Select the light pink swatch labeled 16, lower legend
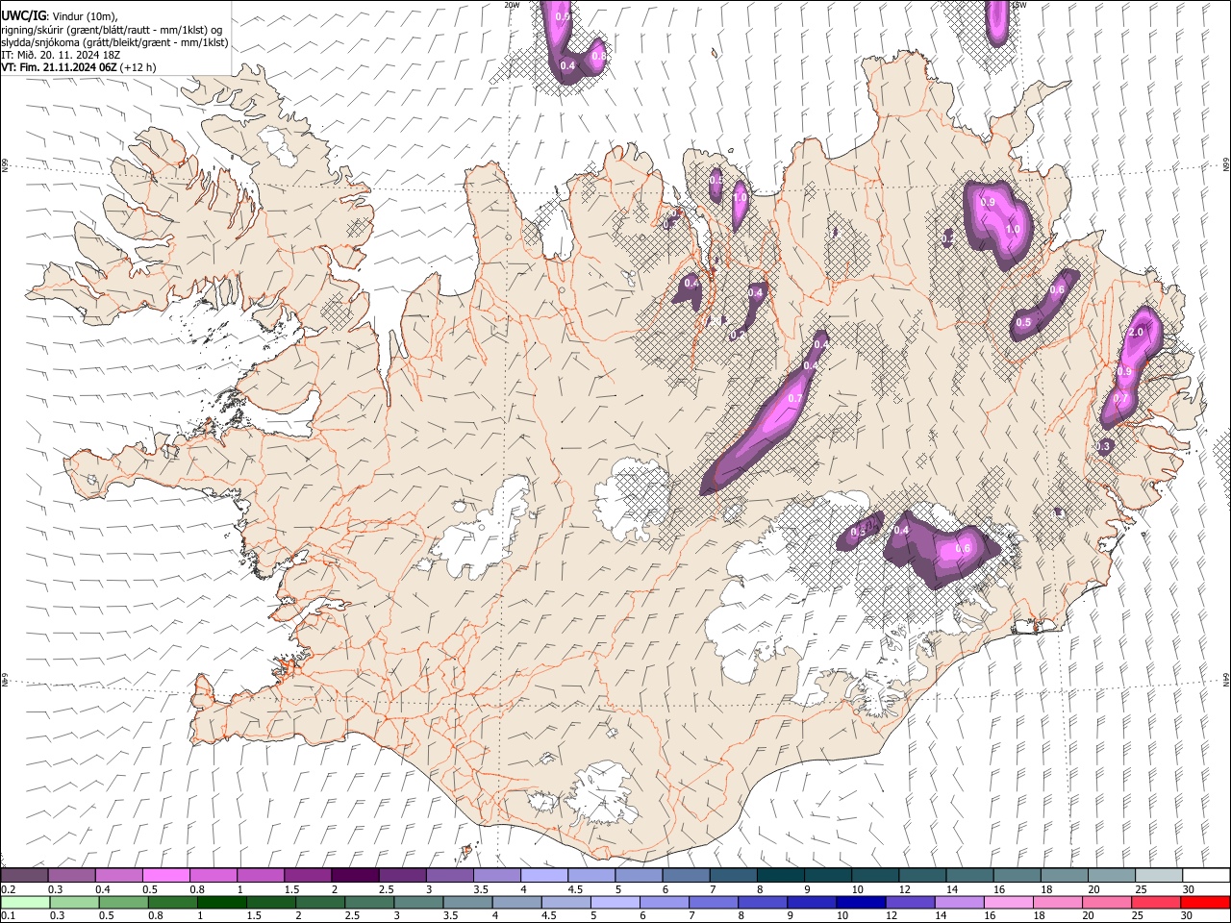 click(1007, 903)
